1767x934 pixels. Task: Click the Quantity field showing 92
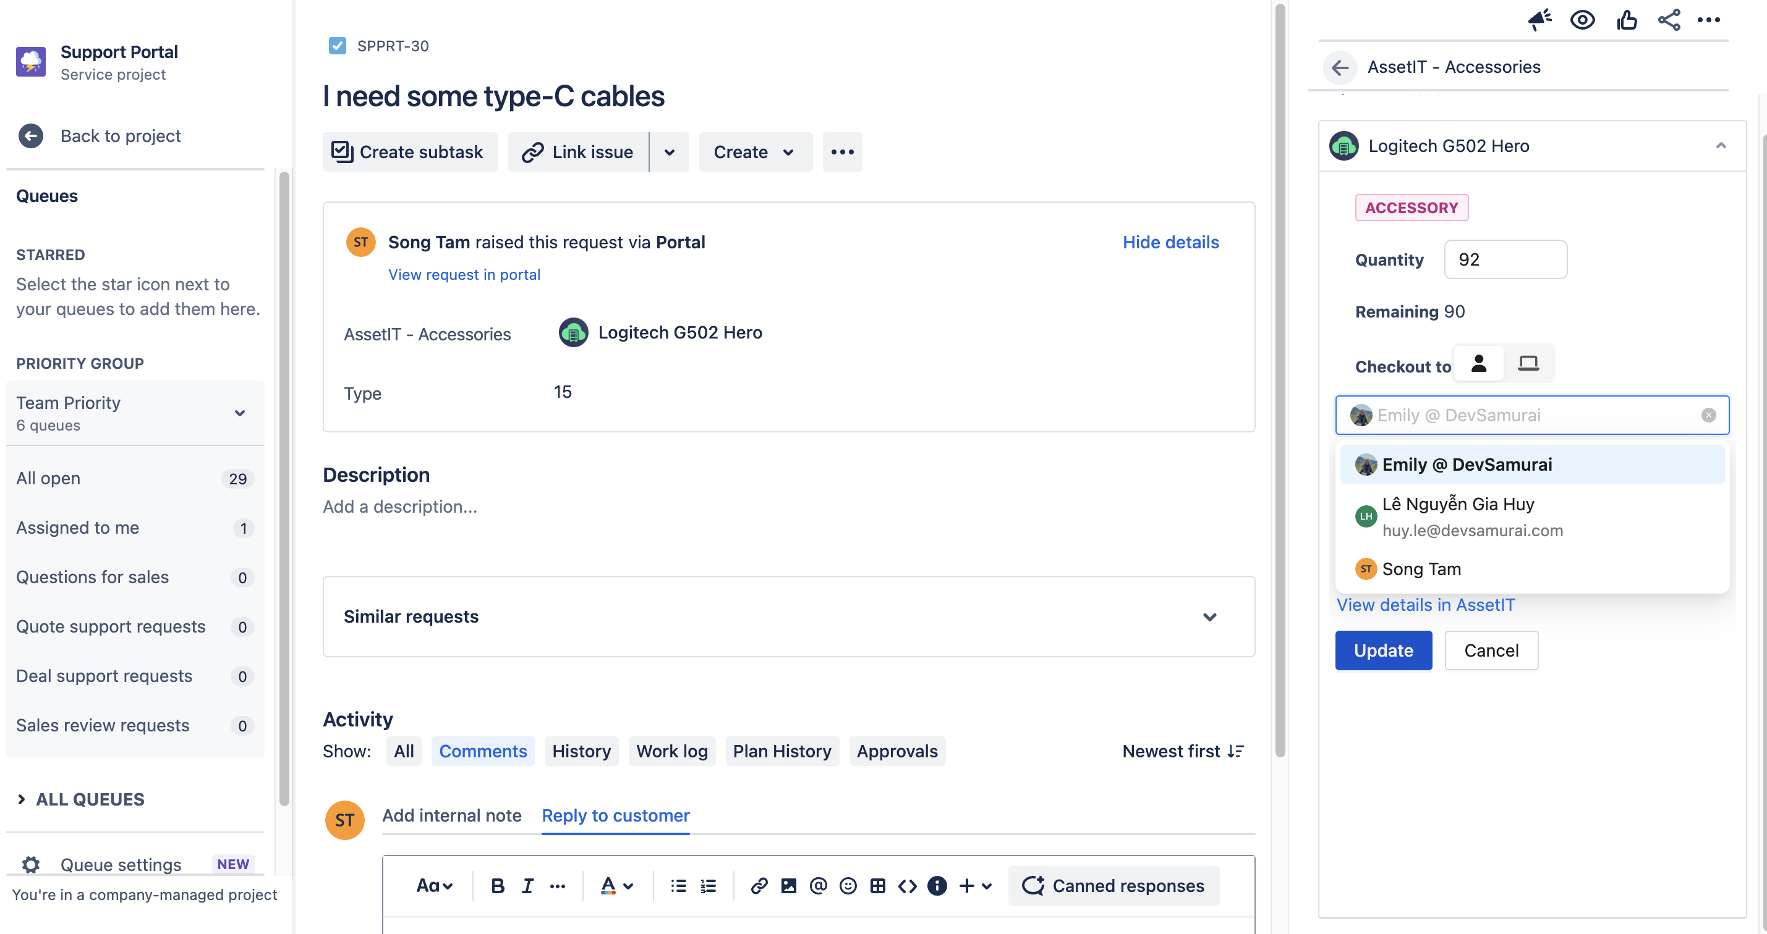pyautogui.click(x=1505, y=259)
